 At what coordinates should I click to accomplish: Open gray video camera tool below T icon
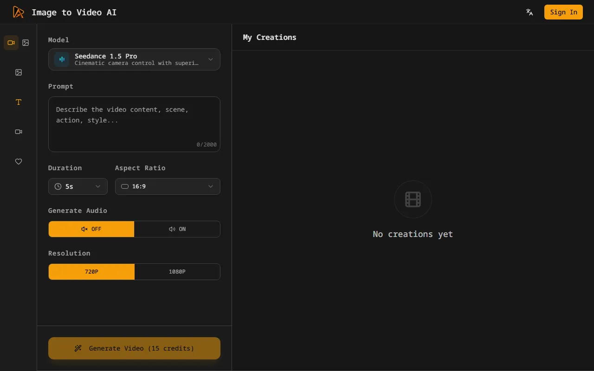point(19,132)
